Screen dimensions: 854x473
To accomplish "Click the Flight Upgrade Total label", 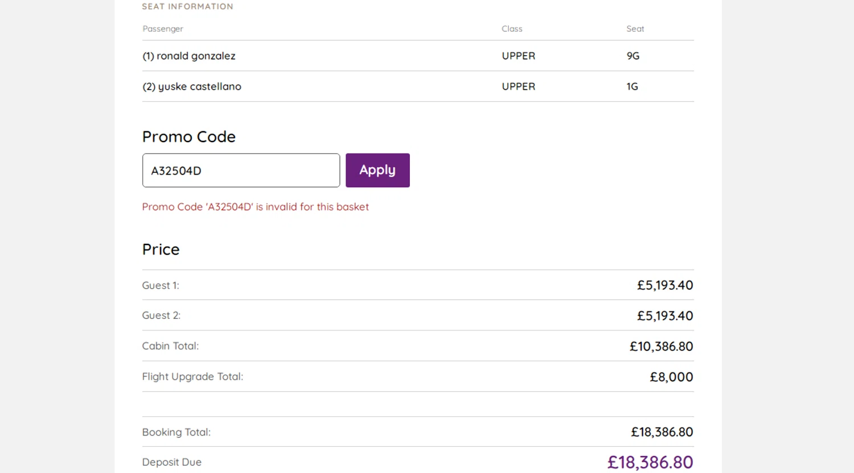I will coord(192,377).
